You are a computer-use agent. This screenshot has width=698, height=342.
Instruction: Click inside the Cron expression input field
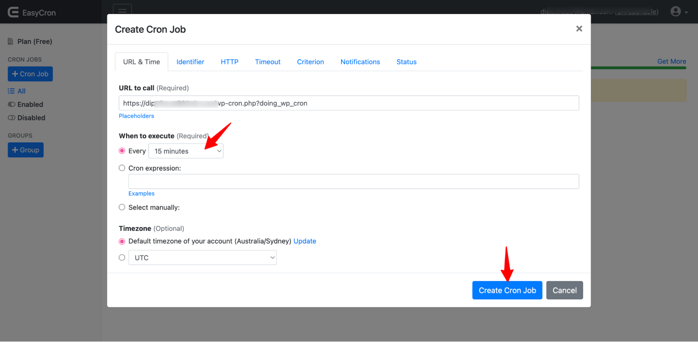click(353, 181)
